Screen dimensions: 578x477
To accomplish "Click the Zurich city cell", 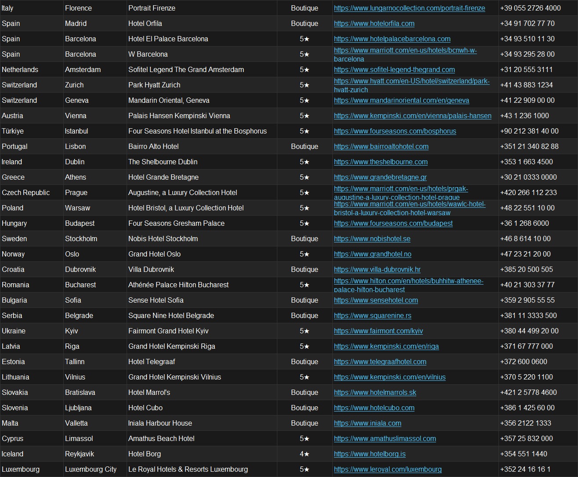I will coord(95,85).
